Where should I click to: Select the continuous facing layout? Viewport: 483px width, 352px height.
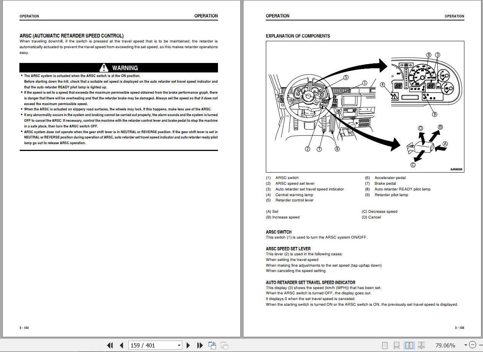pyautogui.click(x=421, y=345)
